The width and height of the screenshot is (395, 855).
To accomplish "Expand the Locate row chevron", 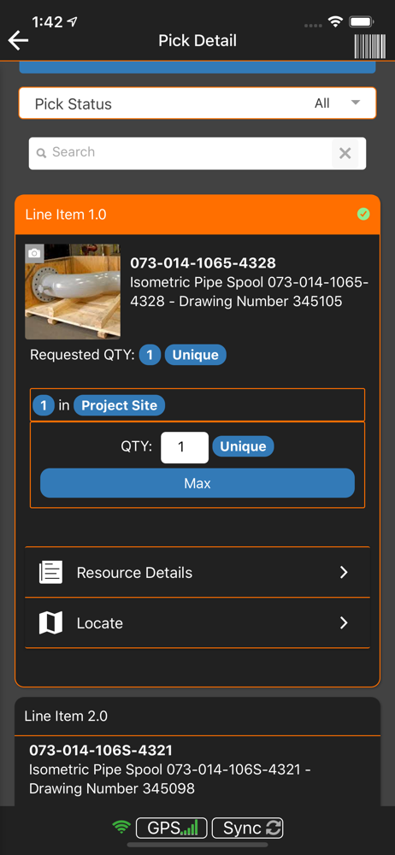I will pos(344,622).
